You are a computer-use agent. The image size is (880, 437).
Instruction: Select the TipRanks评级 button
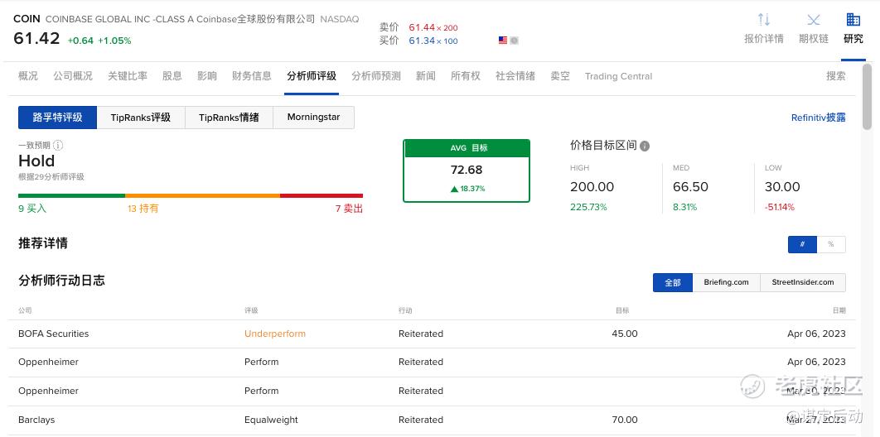click(141, 118)
